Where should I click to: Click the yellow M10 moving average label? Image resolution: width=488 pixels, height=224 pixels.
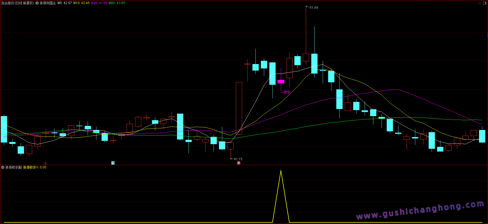[81, 3]
